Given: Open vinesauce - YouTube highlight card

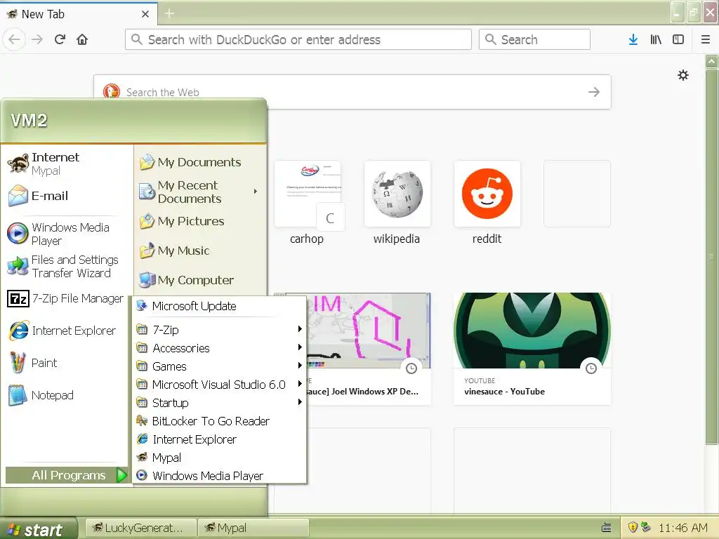Looking at the screenshot, I should tap(532, 348).
